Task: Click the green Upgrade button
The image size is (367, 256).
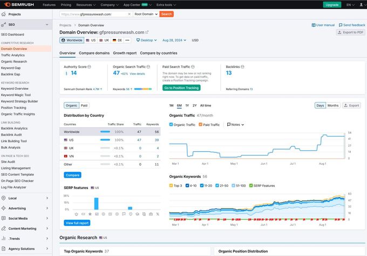Action: [x=332, y=5]
